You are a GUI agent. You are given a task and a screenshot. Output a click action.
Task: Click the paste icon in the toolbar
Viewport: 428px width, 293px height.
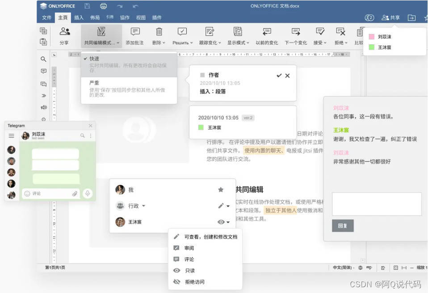pos(43,42)
